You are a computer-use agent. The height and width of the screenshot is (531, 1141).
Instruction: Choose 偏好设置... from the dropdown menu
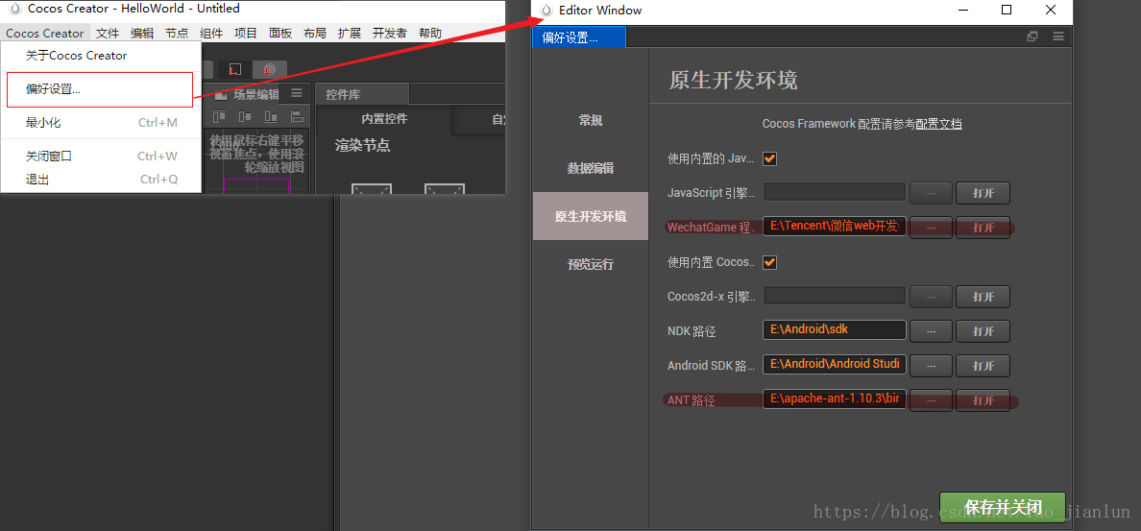click(x=100, y=89)
